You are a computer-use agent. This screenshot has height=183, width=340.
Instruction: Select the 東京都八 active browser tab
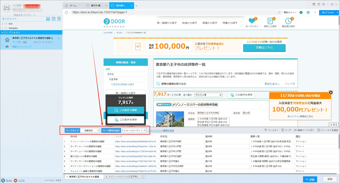pos(122,6)
